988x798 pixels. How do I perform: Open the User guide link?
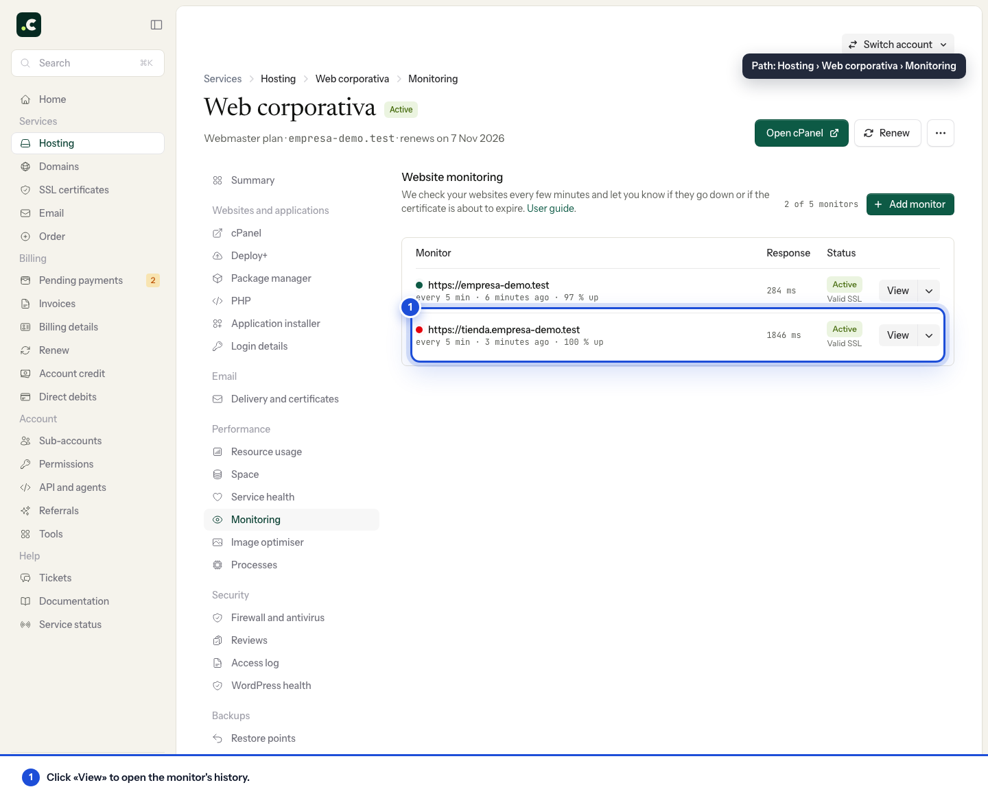coord(551,208)
